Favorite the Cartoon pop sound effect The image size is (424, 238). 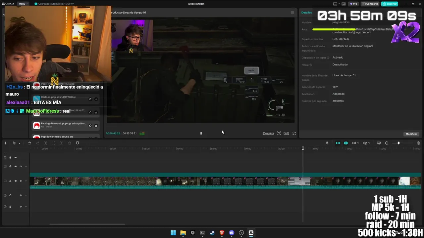(x=90, y=99)
